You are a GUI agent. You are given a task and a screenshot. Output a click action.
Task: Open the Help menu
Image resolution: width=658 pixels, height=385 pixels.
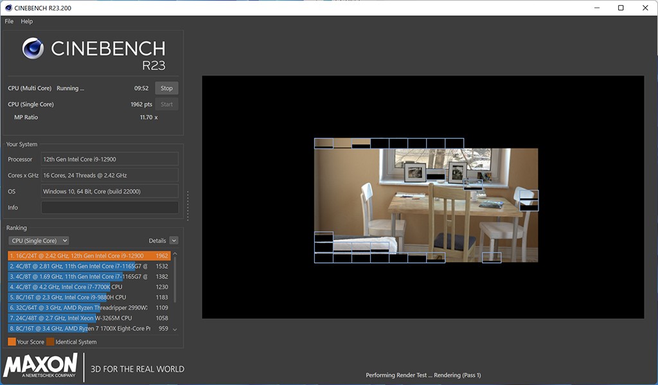(26, 21)
